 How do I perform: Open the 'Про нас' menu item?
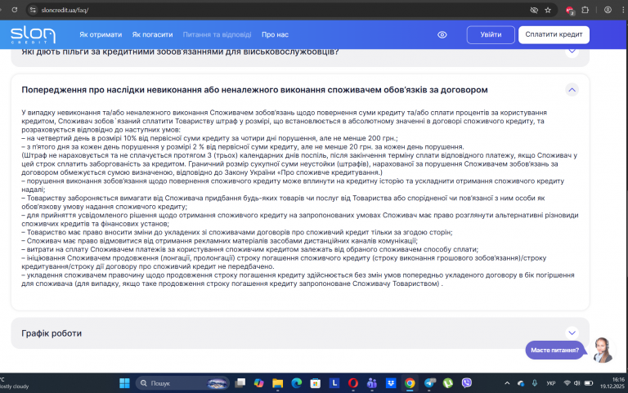[x=275, y=35]
